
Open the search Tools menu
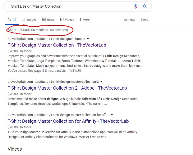(x=144, y=20)
